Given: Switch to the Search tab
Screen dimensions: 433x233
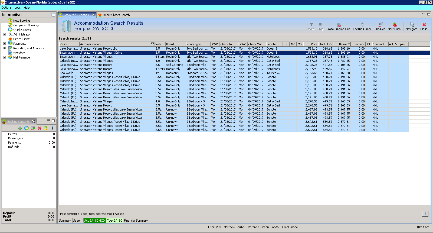Looking at the screenshot, I should (78, 221).
